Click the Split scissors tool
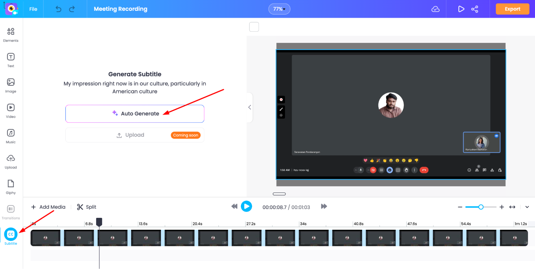The height and width of the screenshot is (269, 535). coord(86,207)
